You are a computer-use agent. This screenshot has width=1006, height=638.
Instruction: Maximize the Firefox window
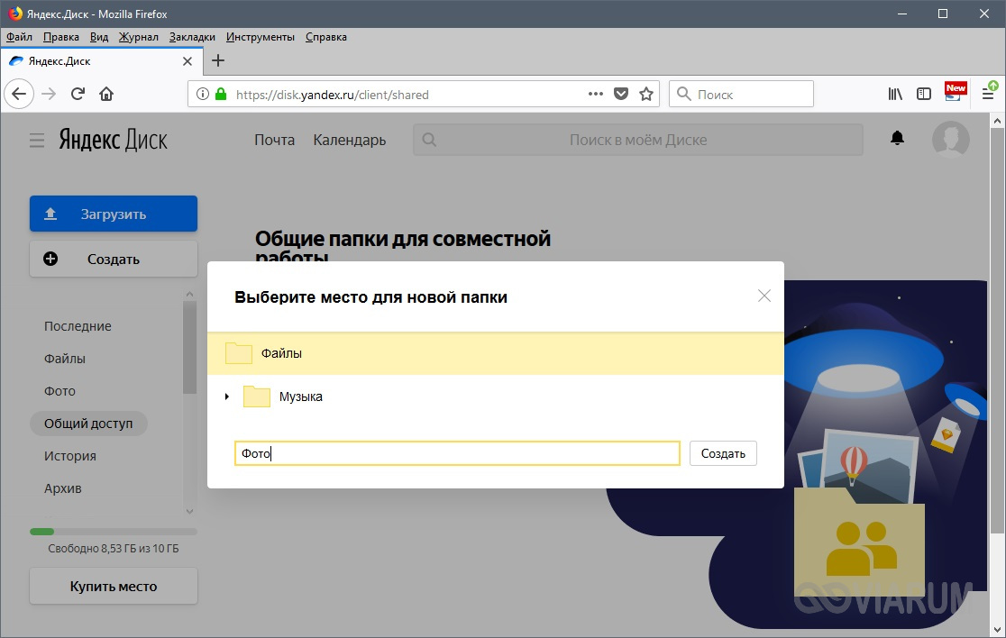pos(943,14)
